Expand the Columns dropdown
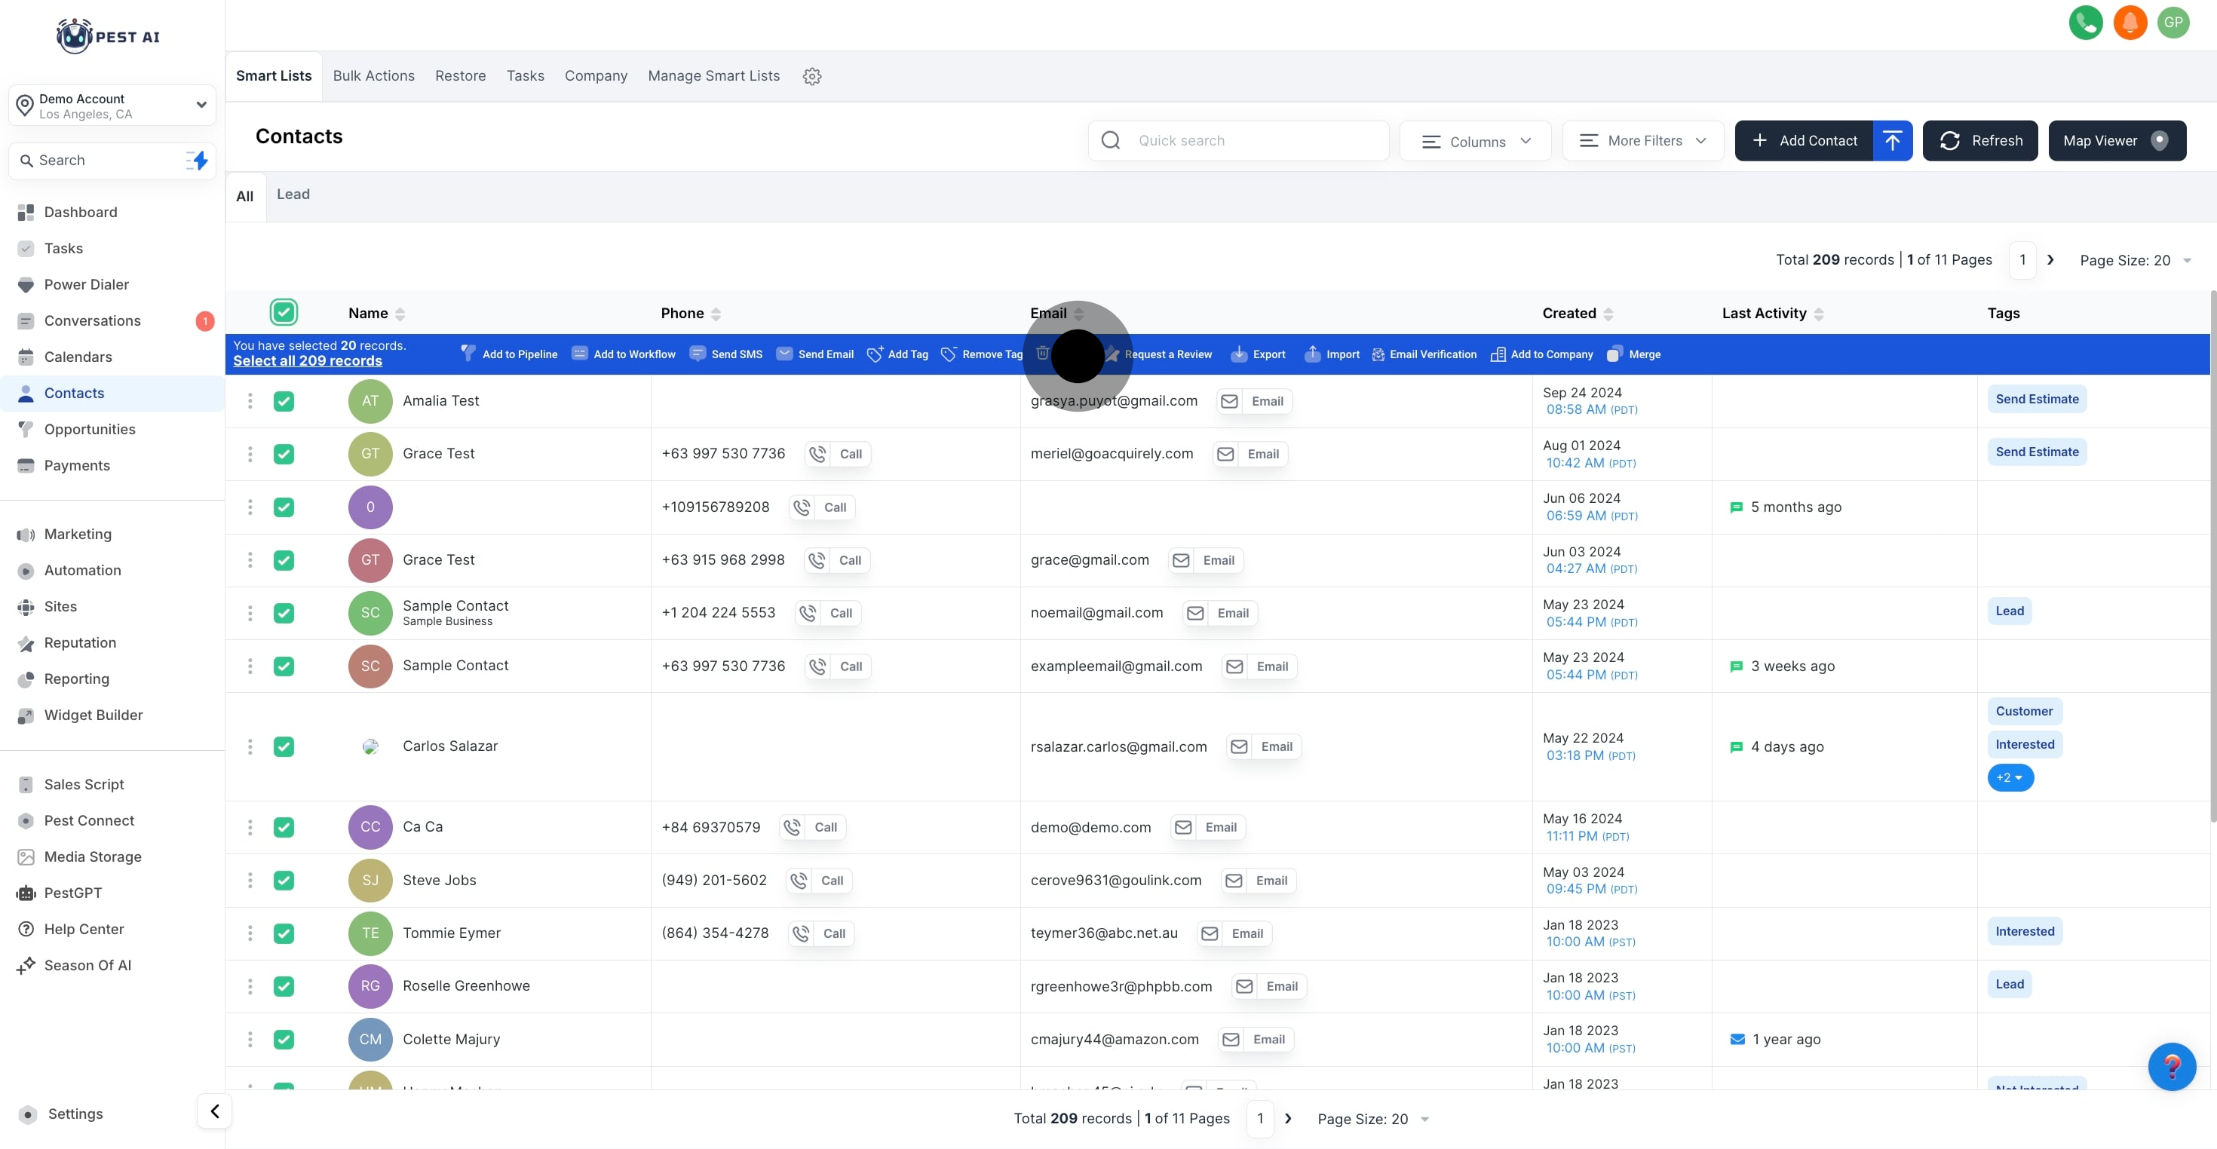This screenshot has width=2217, height=1149. (x=1475, y=141)
